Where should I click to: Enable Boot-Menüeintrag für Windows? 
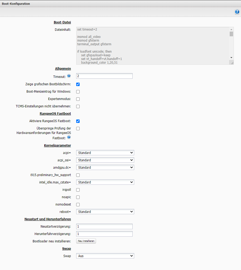click(x=78, y=92)
